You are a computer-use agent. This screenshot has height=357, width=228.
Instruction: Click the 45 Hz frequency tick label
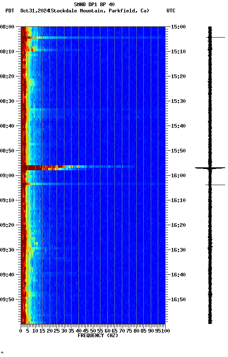click(x=86, y=331)
